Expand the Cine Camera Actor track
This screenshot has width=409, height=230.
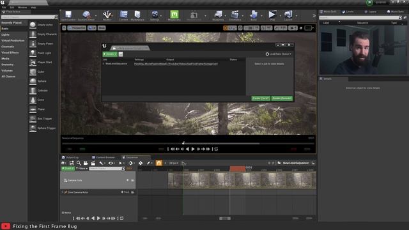click(x=63, y=192)
